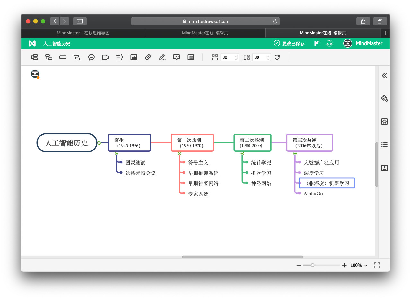The width and height of the screenshot is (411, 299).
Task: Click the MindMaster home logo
Action: pyautogui.click(x=32, y=43)
